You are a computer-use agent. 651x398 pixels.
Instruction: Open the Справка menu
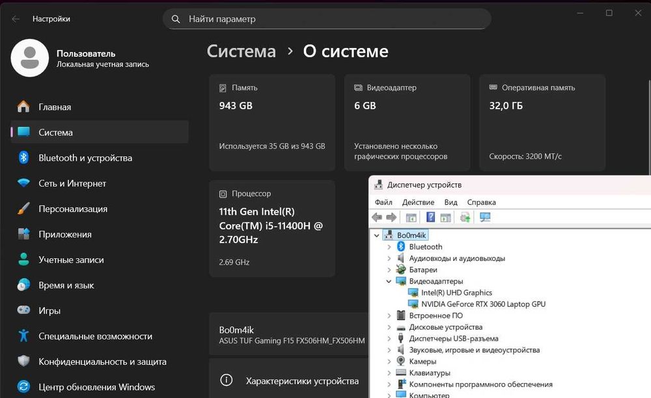pos(481,202)
